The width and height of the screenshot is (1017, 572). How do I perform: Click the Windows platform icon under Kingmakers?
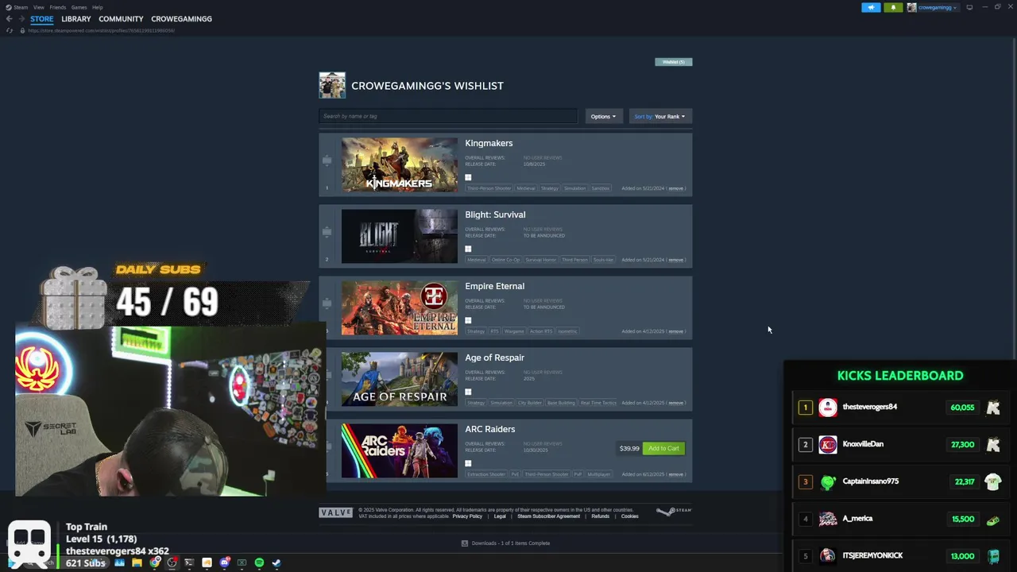(x=468, y=177)
